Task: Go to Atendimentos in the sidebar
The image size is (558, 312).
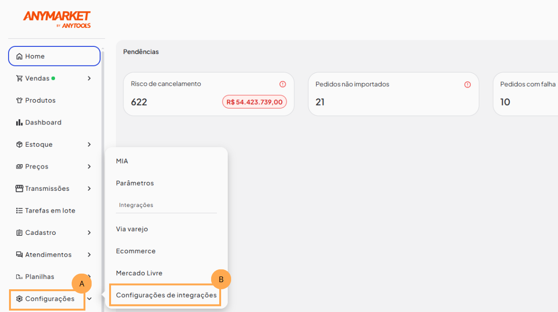Action: (x=48, y=255)
